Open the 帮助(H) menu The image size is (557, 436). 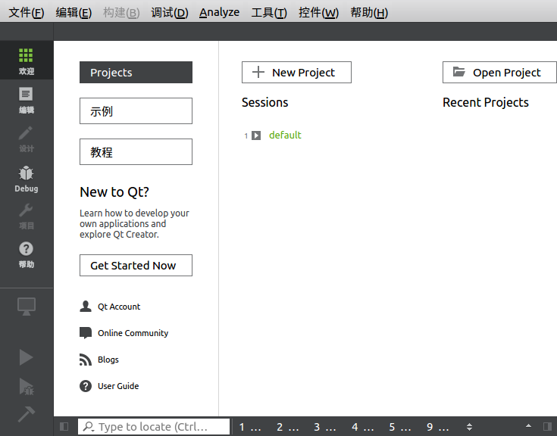click(x=369, y=12)
